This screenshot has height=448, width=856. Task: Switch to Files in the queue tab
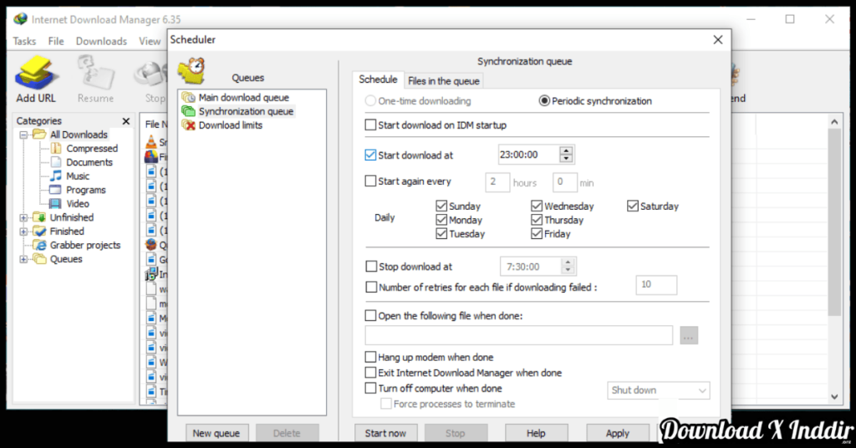pos(443,81)
